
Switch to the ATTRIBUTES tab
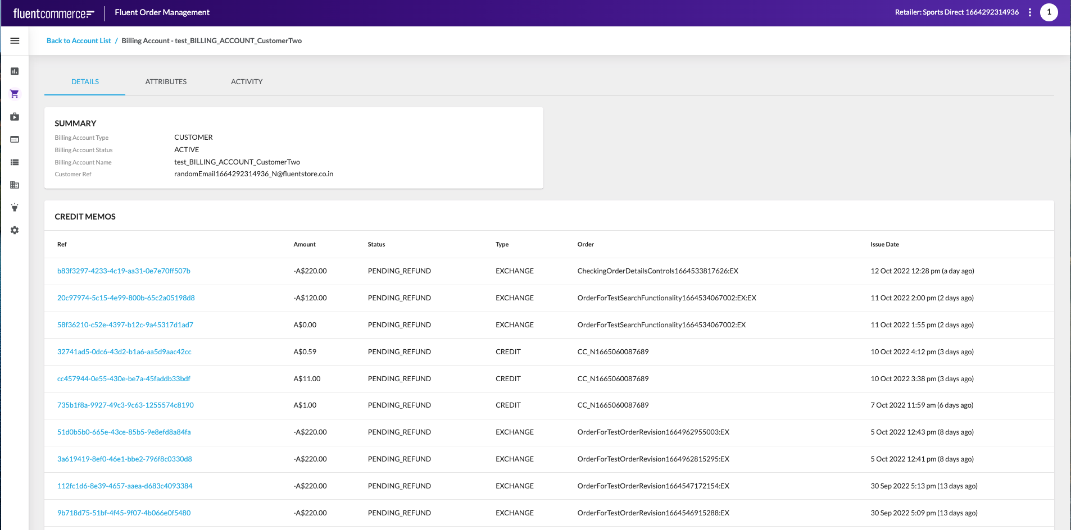pos(166,81)
